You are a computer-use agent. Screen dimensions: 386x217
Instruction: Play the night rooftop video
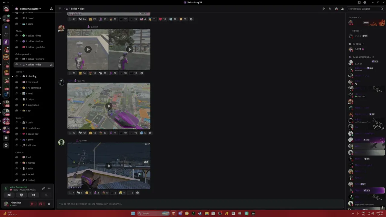tap(109, 166)
